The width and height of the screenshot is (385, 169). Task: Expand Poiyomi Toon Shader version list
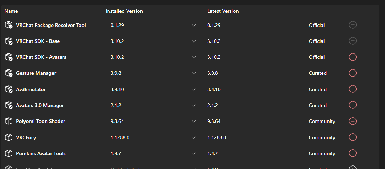point(194,121)
